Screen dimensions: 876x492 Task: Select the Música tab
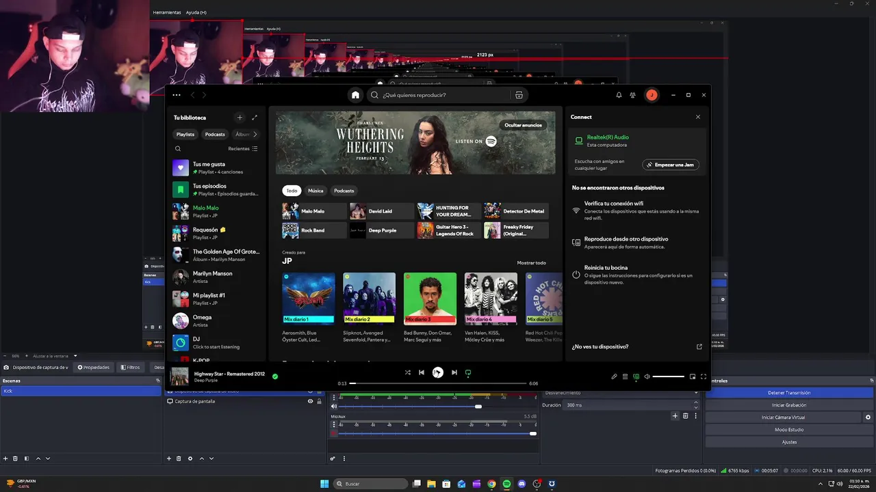315,191
